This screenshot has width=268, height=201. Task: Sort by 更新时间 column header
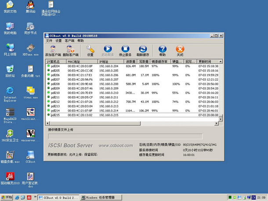pyautogui.click(x=208, y=61)
